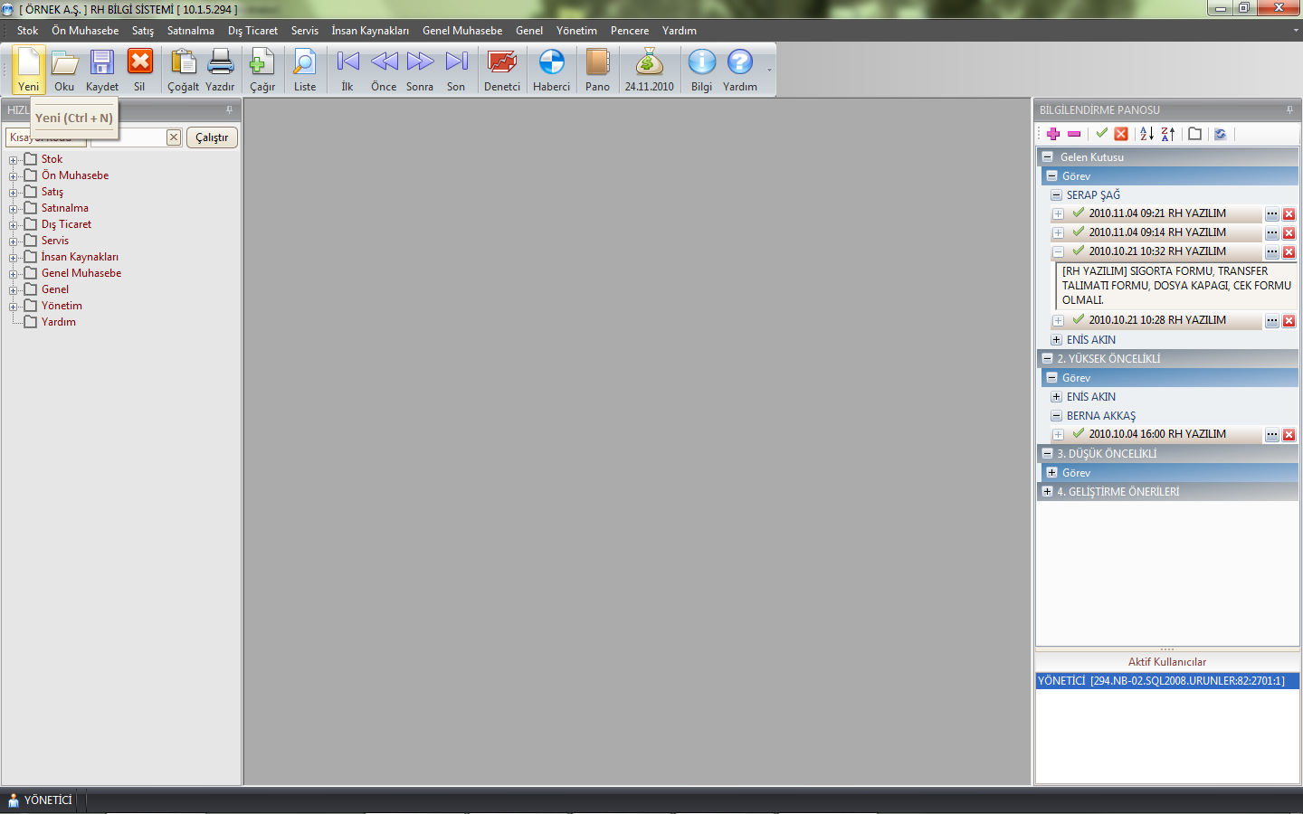Expand the Genel Muhasebe tree node
This screenshot has width=1303, height=814.
[x=14, y=274]
